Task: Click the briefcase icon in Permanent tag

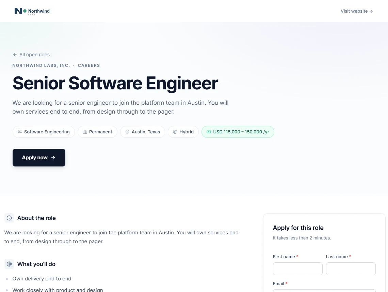Action: (85, 132)
